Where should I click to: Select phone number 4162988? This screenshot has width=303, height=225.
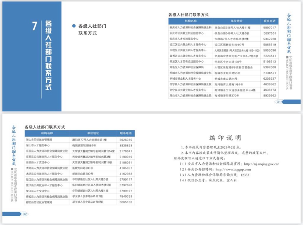pyautogui.click(x=126, y=174)
